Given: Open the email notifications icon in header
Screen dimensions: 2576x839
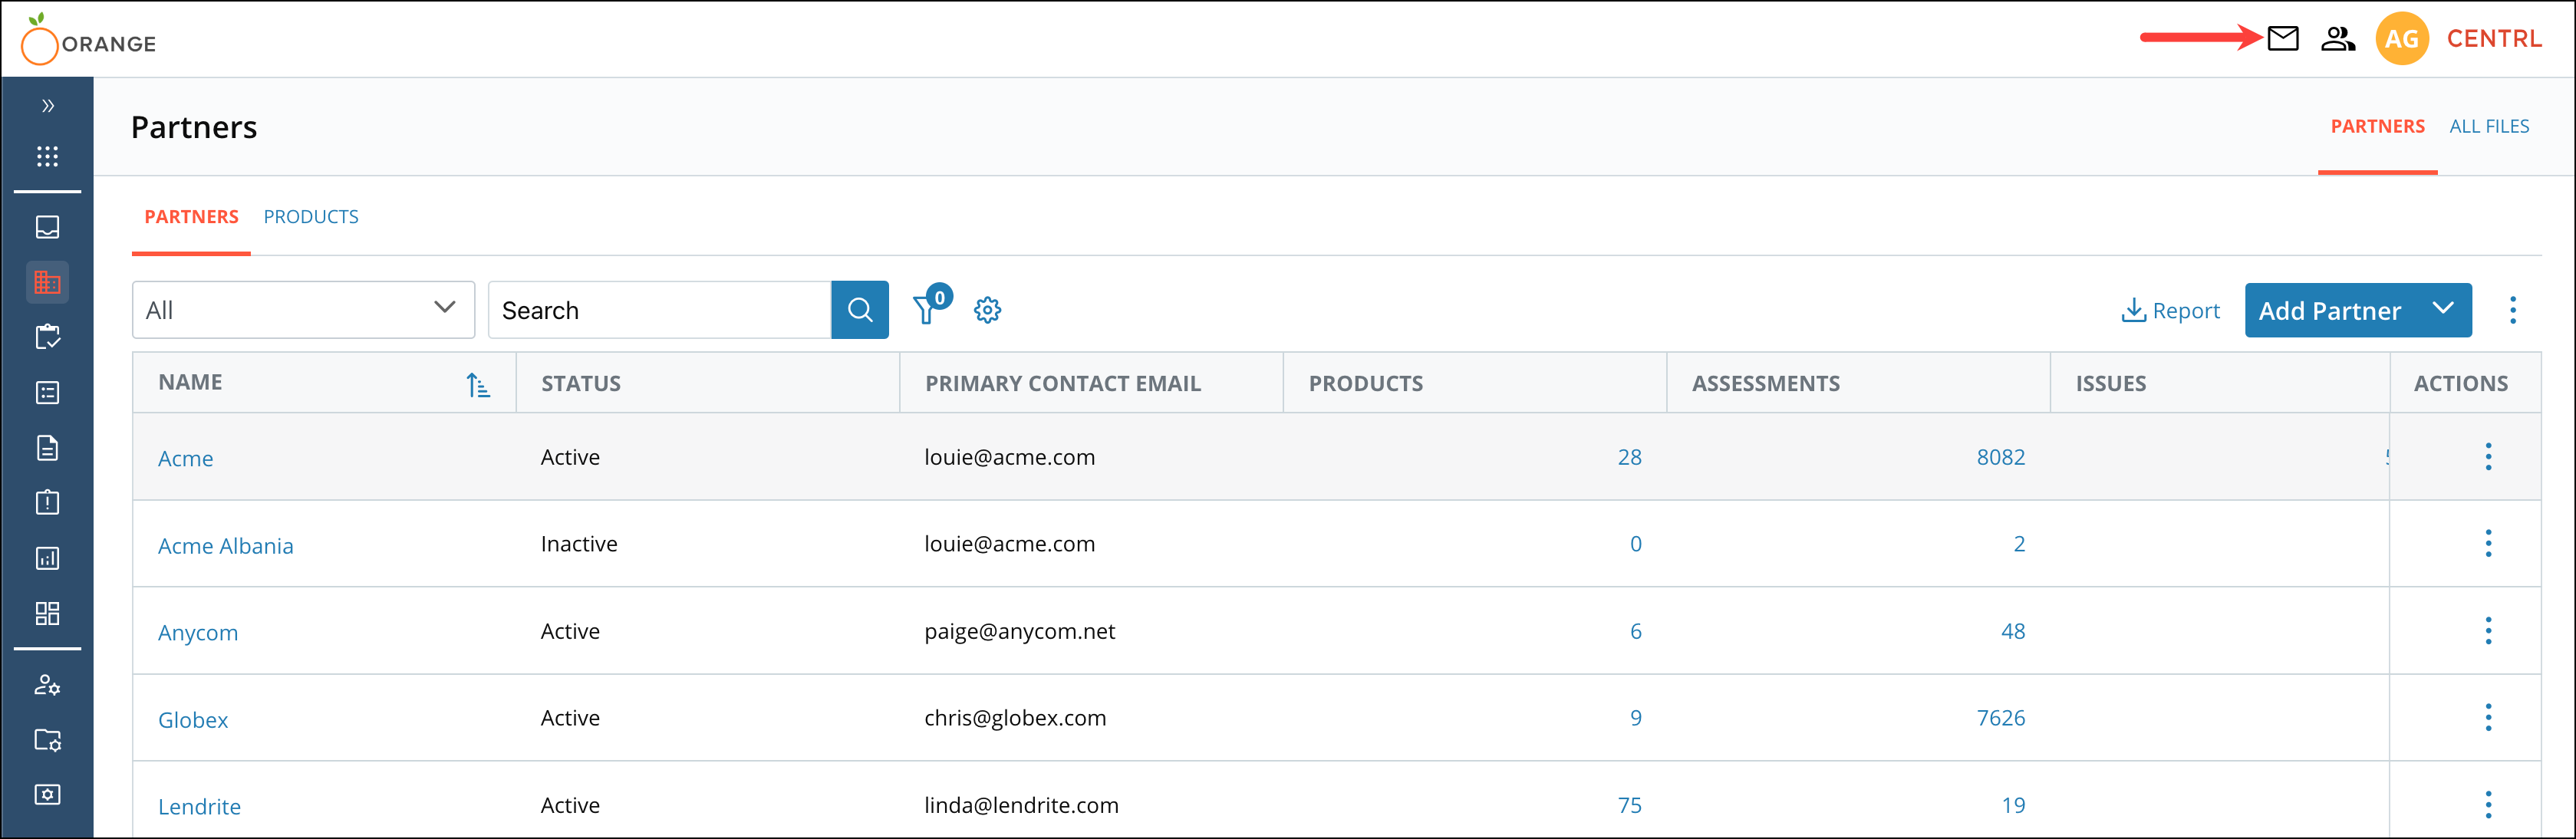Looking at the screenshot, I should point(2283,38).
